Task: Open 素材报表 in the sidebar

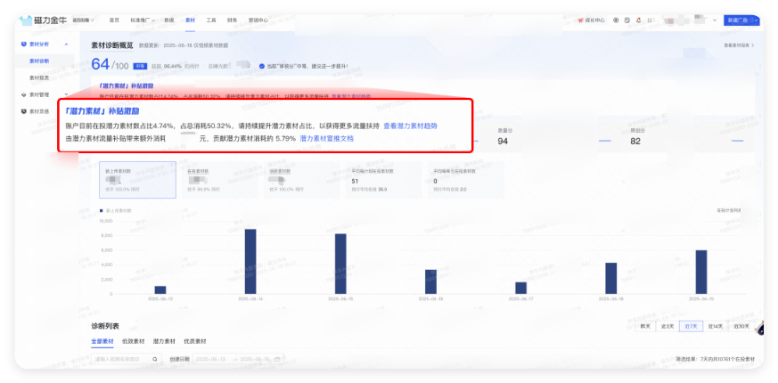Action: coord(39,77)
